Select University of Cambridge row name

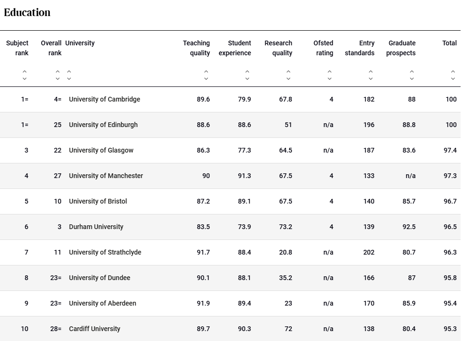tap(105, 99)
